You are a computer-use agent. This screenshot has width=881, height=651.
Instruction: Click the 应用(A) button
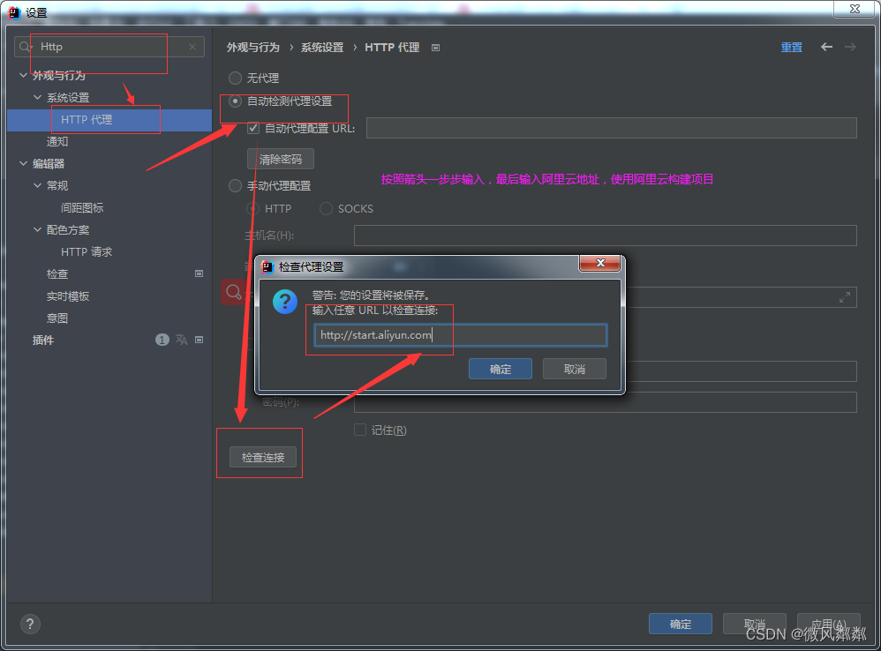(x=829, y=624)
